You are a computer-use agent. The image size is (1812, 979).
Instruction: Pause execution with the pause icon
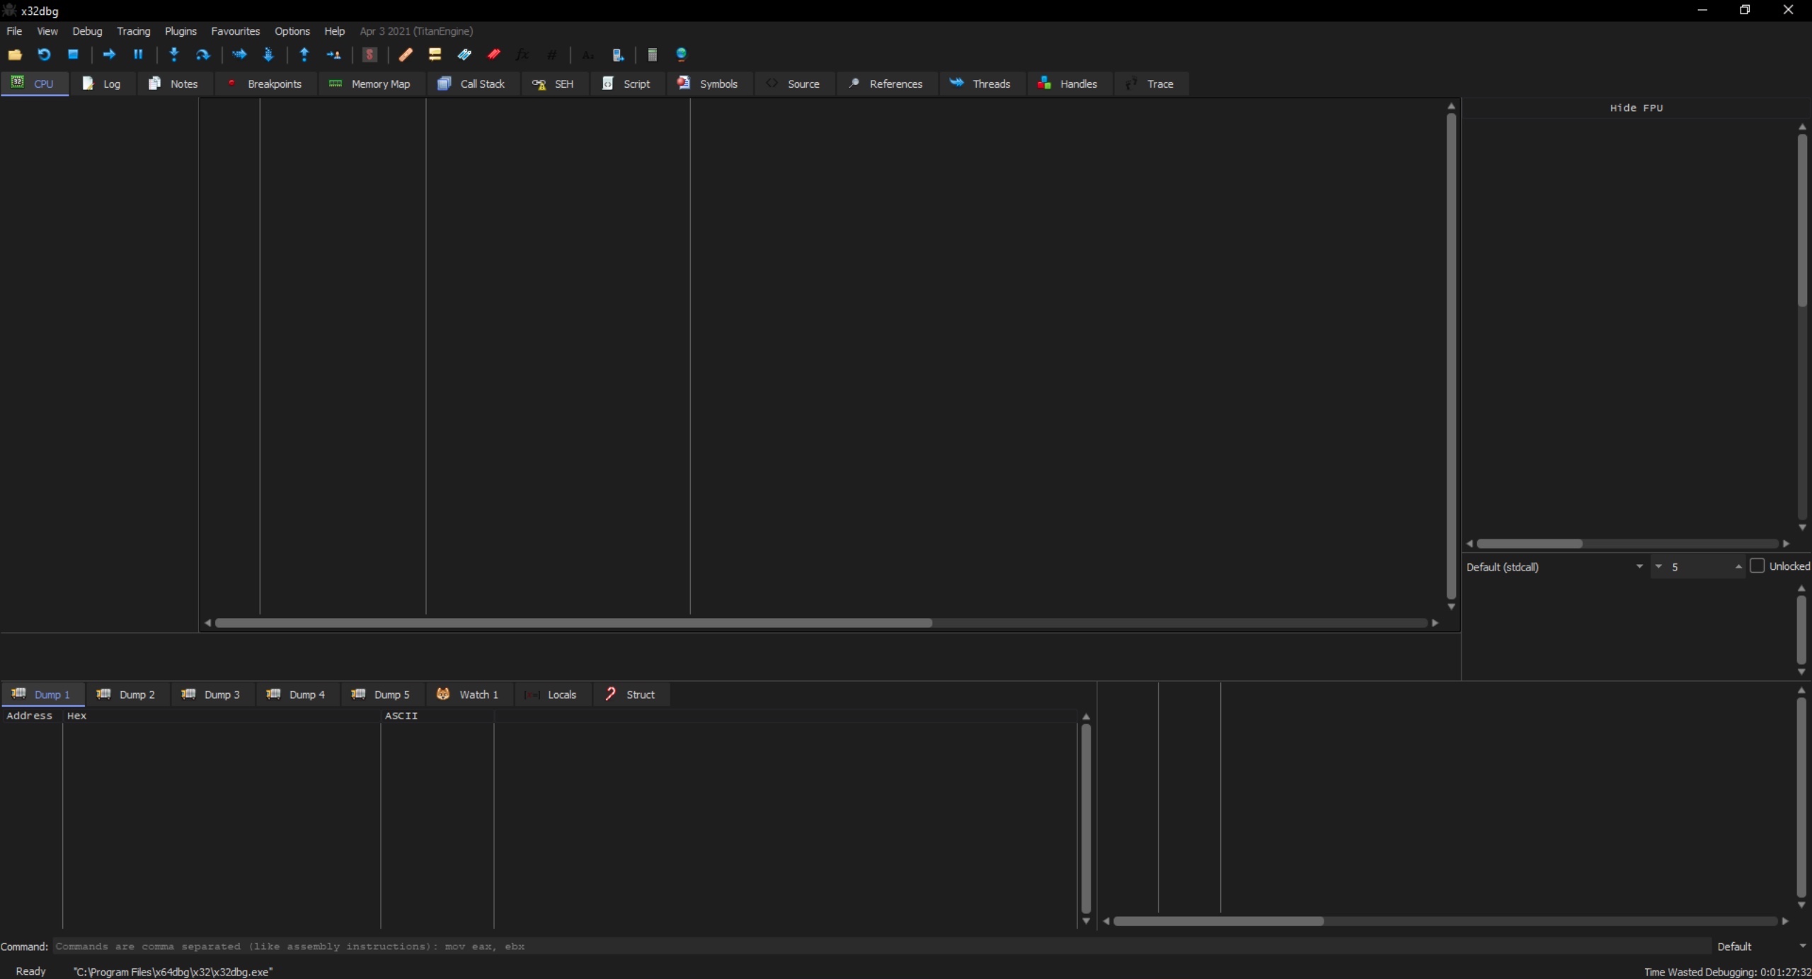138,55
